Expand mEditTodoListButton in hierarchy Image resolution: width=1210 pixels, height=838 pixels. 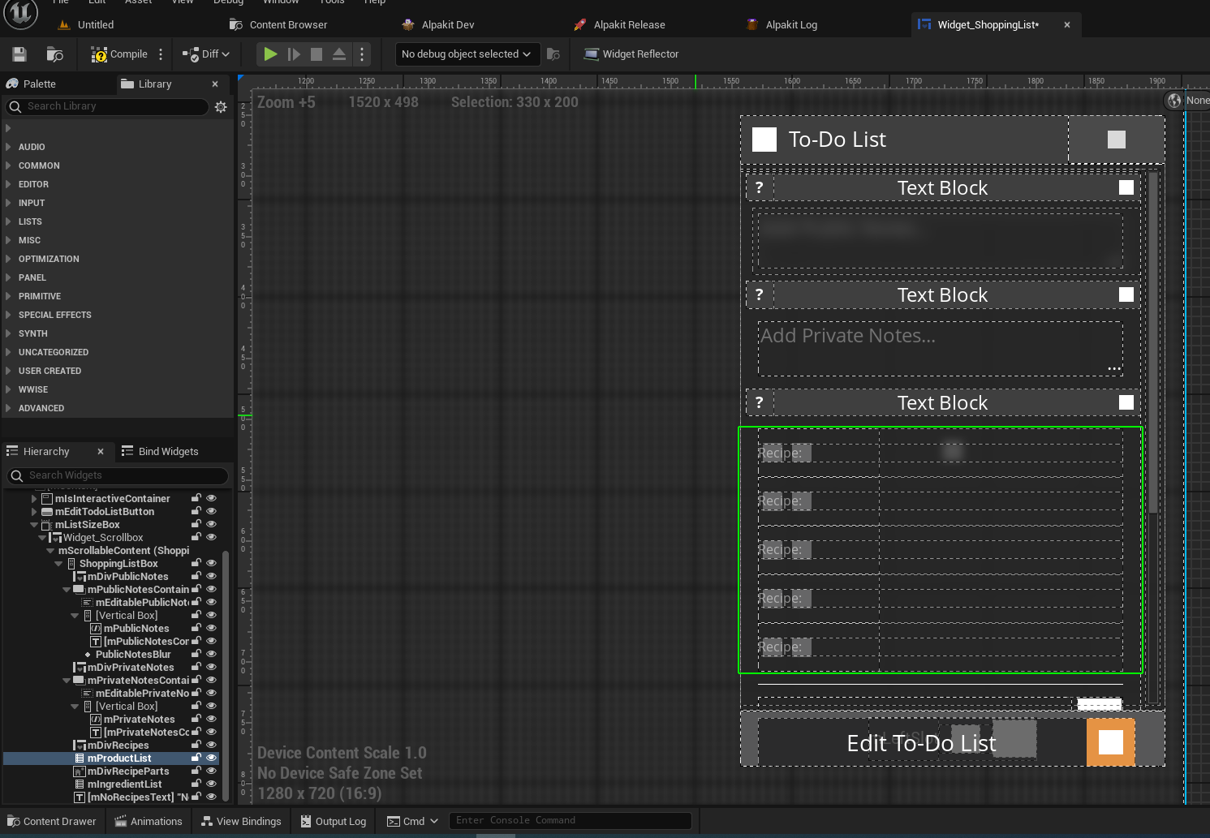[34, 512]
